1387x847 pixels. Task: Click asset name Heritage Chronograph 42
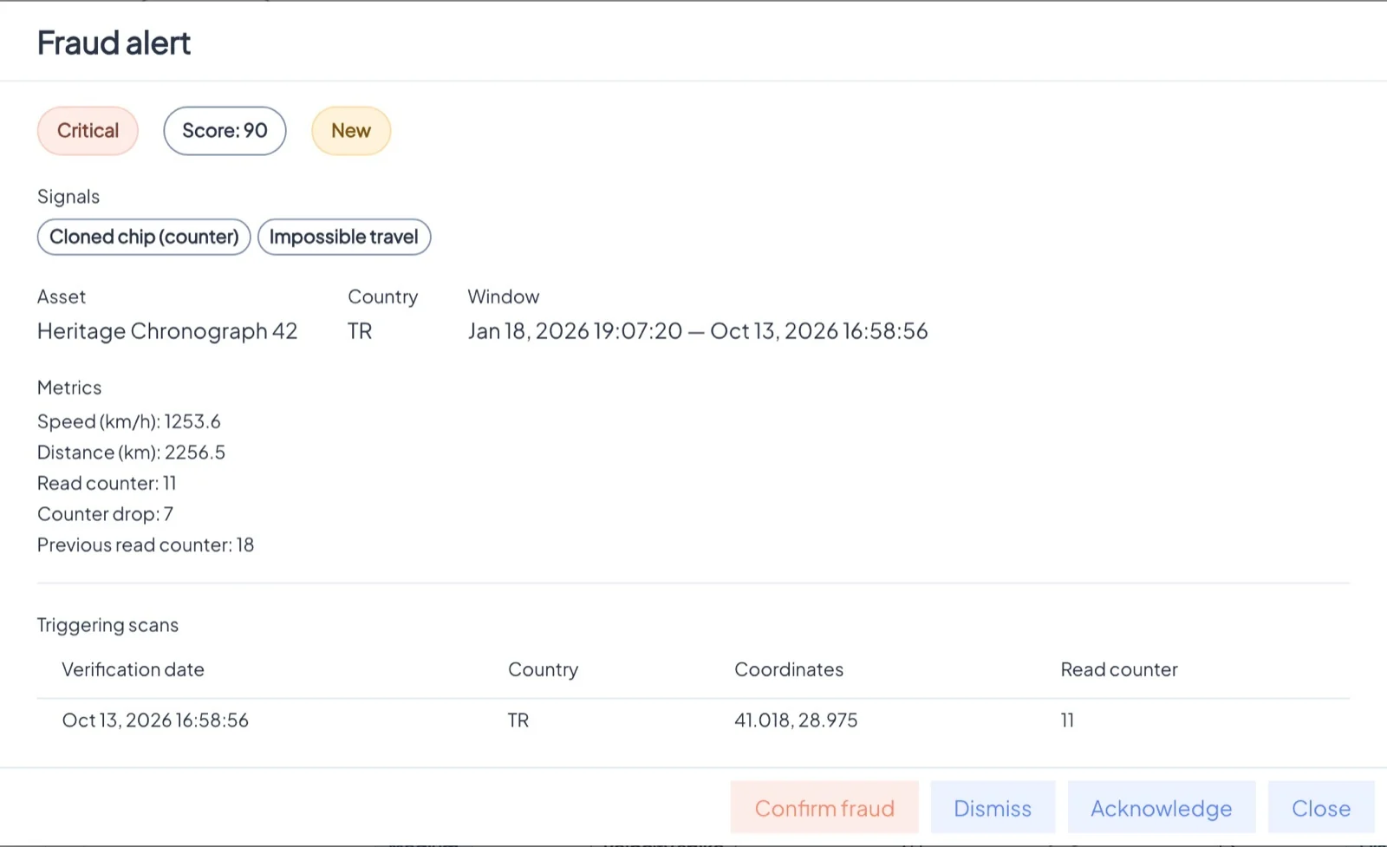pyautogui.click(x=167, y=331)
